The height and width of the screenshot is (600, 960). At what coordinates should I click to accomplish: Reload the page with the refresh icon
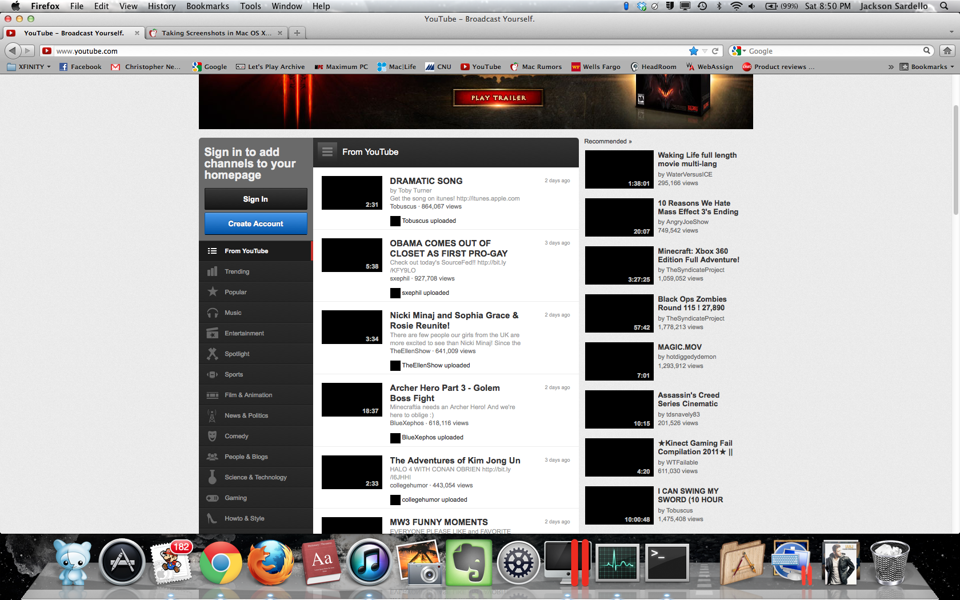pyautogui.click(x=715, y=51)
